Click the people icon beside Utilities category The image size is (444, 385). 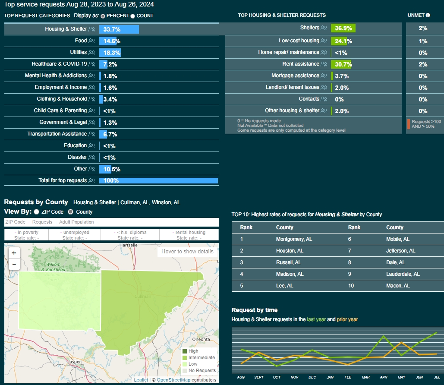[x=91, y=53]
